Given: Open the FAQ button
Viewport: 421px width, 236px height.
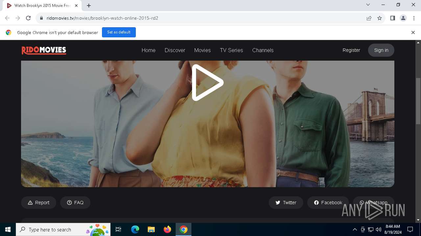Looking at the screenshot, I should pyautogui.click(x=75, y=203).
